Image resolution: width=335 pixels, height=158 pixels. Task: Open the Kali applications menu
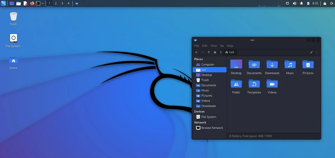coord(3,3)
